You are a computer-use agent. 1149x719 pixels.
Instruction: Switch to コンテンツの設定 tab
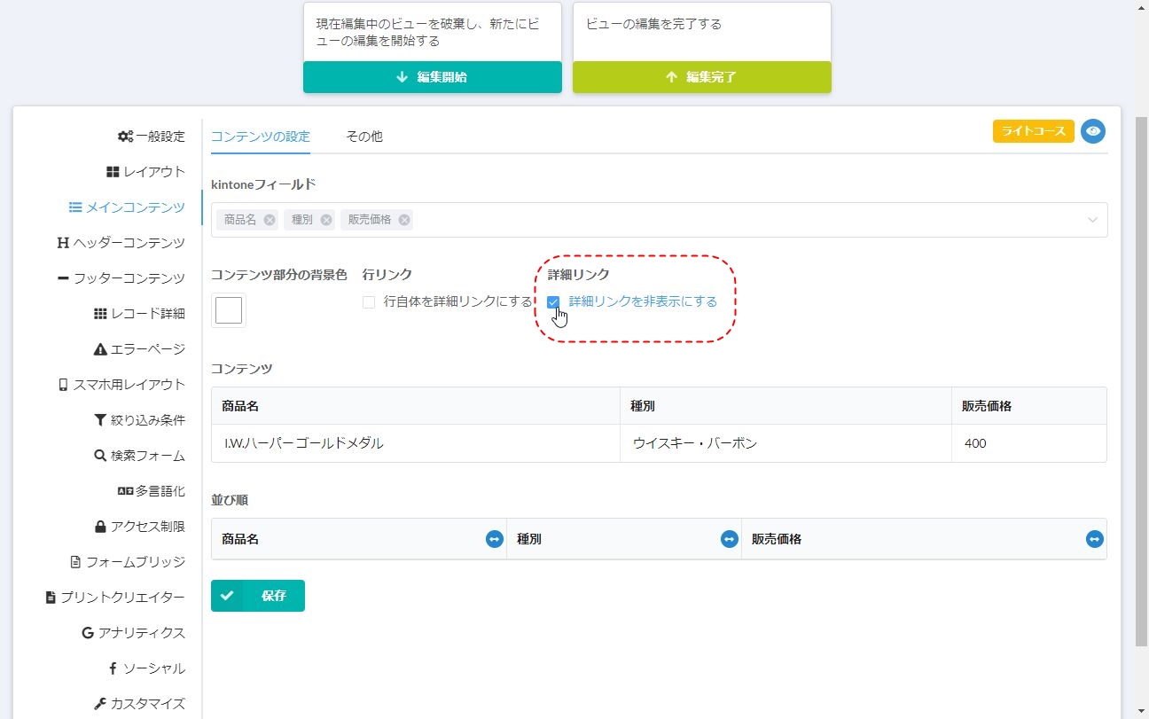pyautogui.click(x=261, y=137)
